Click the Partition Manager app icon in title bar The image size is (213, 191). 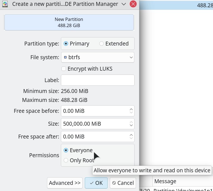[x=5, y=4]
